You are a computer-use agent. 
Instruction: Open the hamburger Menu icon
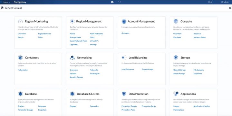[x=1, y=2]
